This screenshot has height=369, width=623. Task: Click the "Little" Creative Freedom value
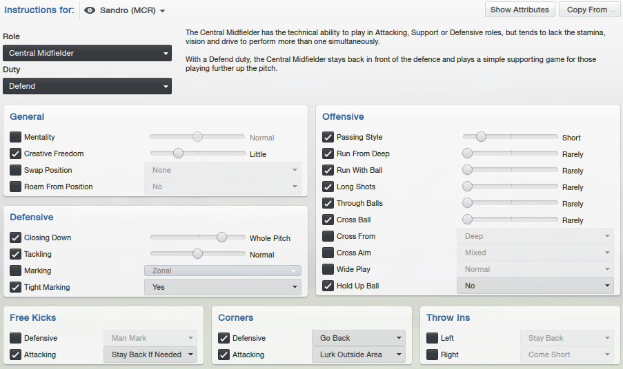(258, 154)
